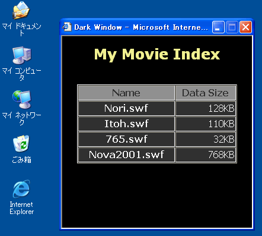Image resolution: width=262 pixels, height=236 pixels.
Task: Minimize the Dark Window browser window
Action: click(218, 27)
